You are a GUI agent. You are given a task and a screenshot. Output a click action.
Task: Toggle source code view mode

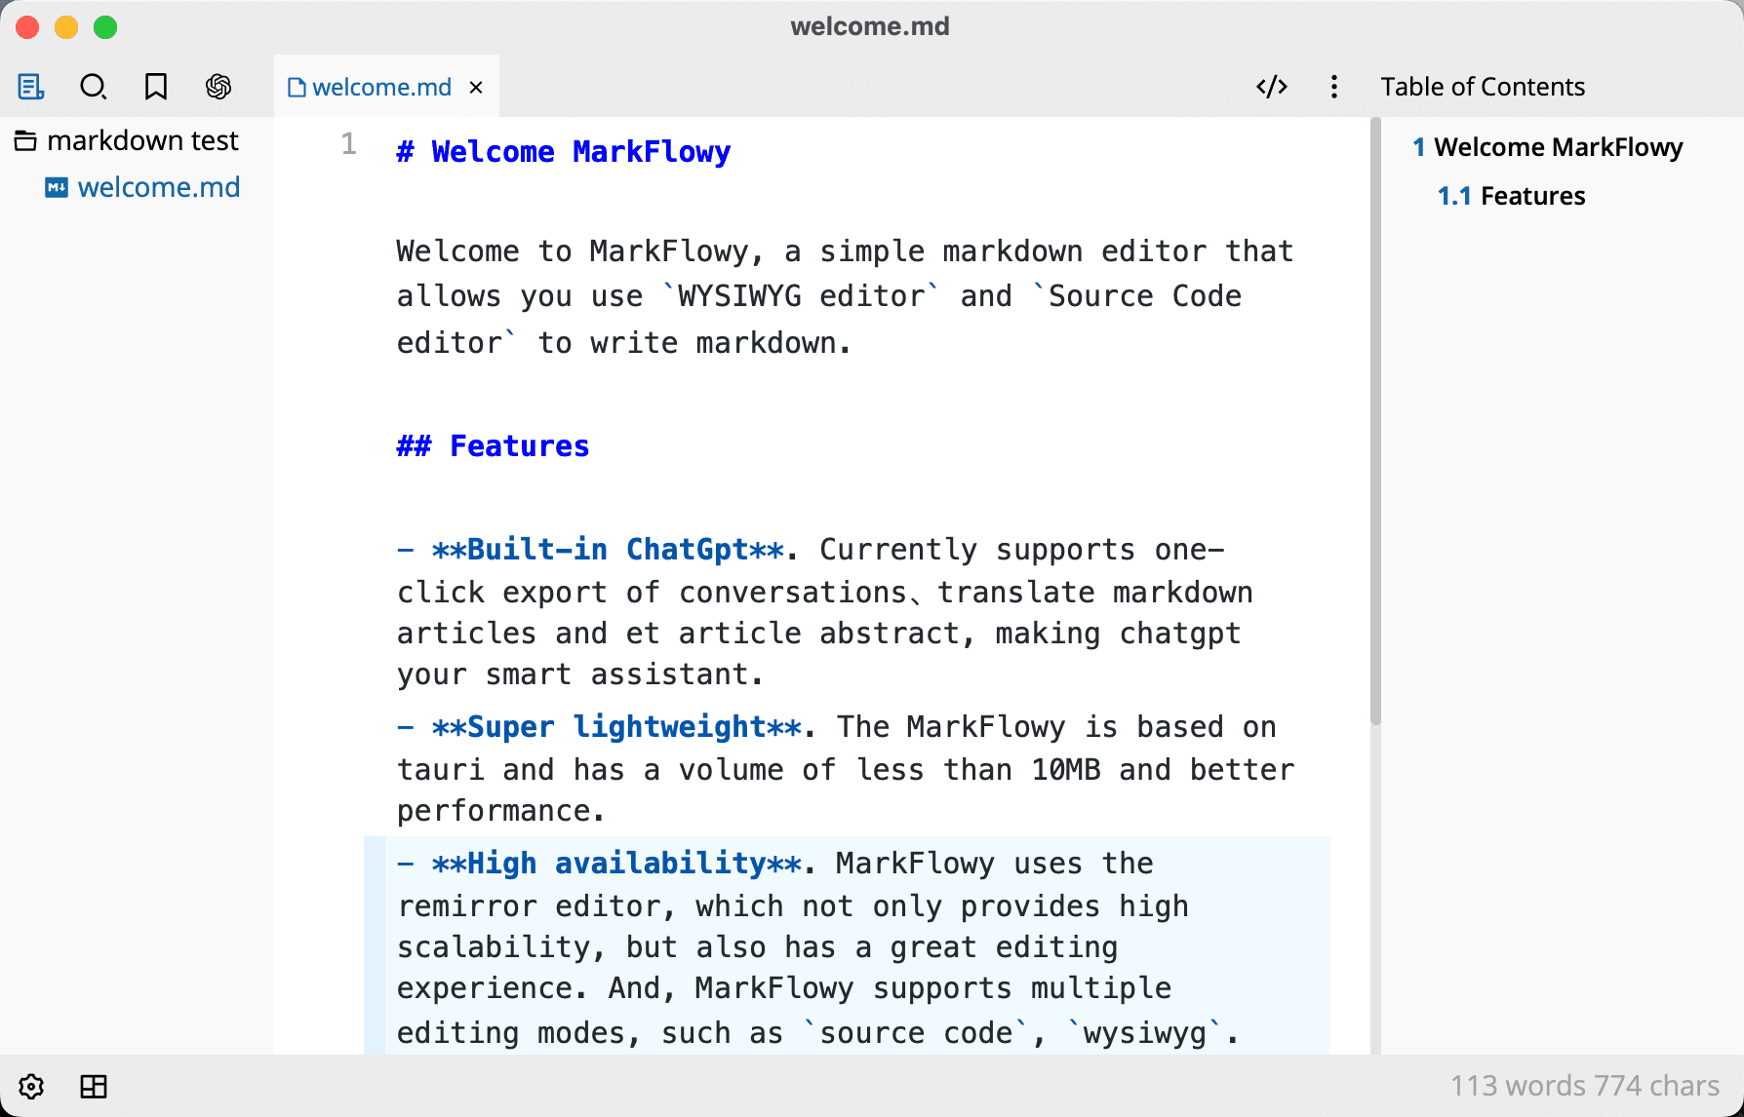1272,87
